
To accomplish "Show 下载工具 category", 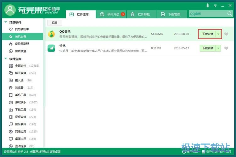I will 23,109.
